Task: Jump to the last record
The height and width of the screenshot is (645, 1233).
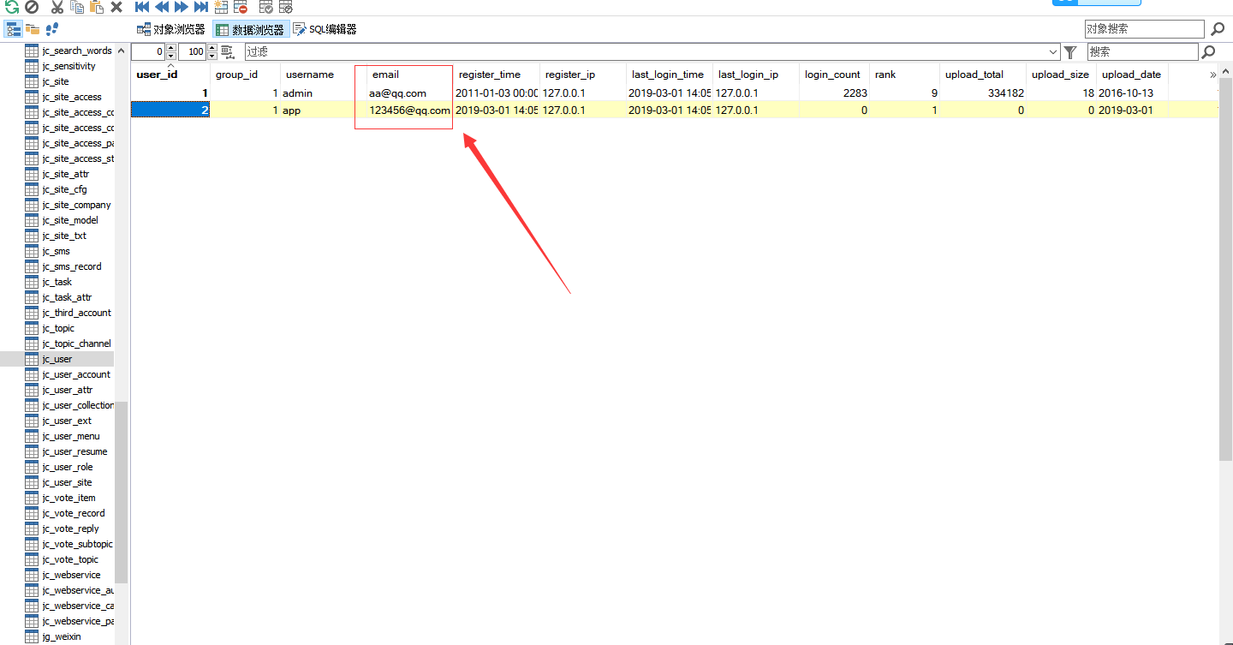Action: coord(200,7)
